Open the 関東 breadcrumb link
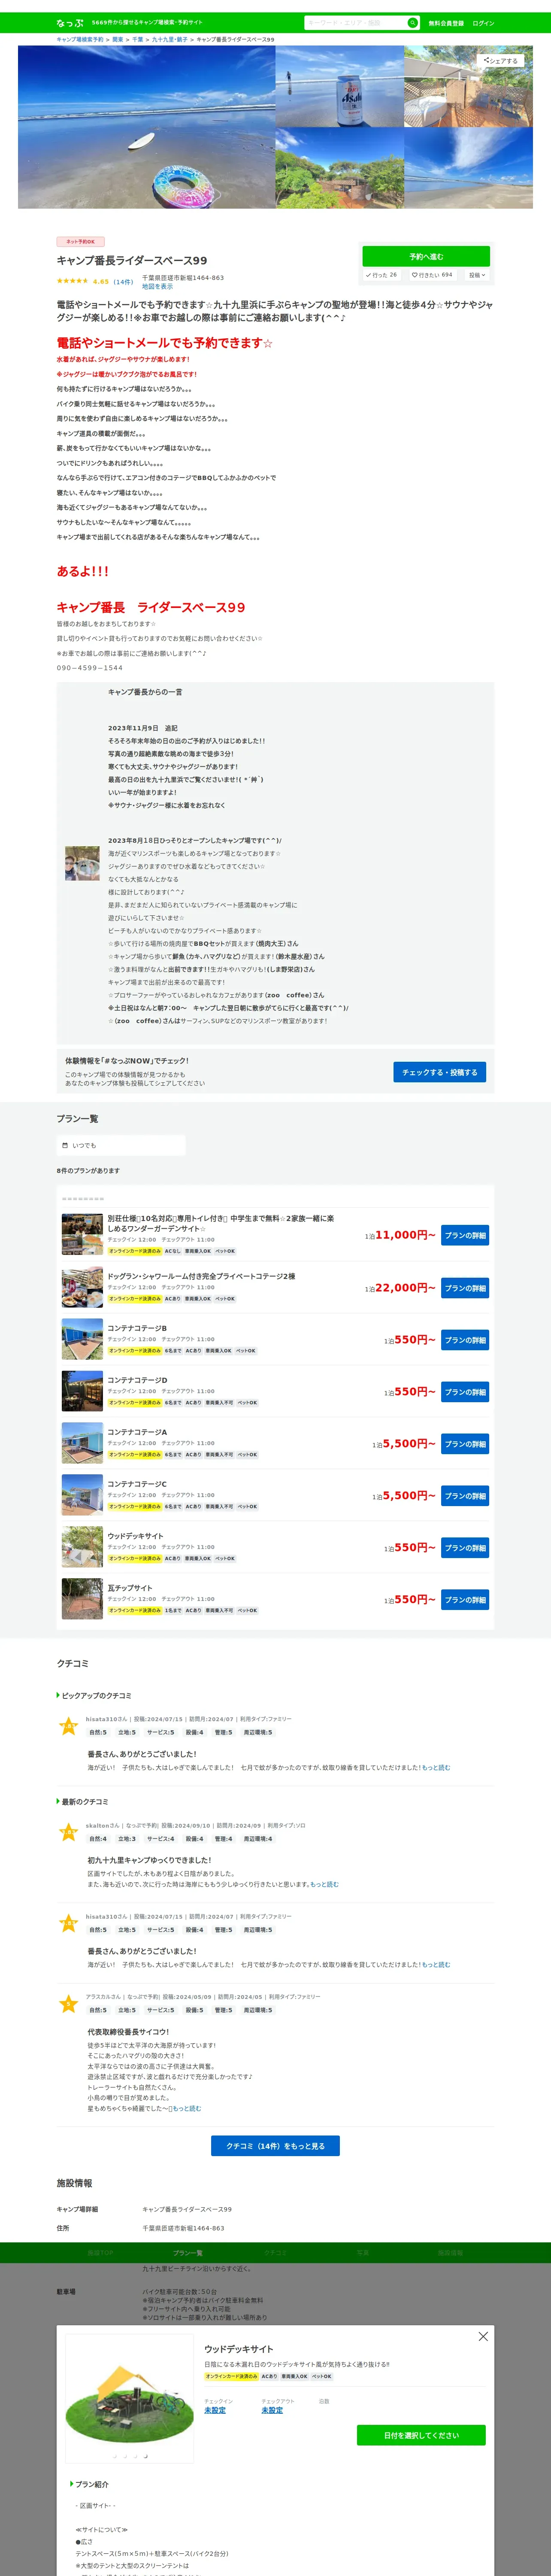Viewport: 551px width, 2576px height. pyautogui.click(x=118, y=39)
